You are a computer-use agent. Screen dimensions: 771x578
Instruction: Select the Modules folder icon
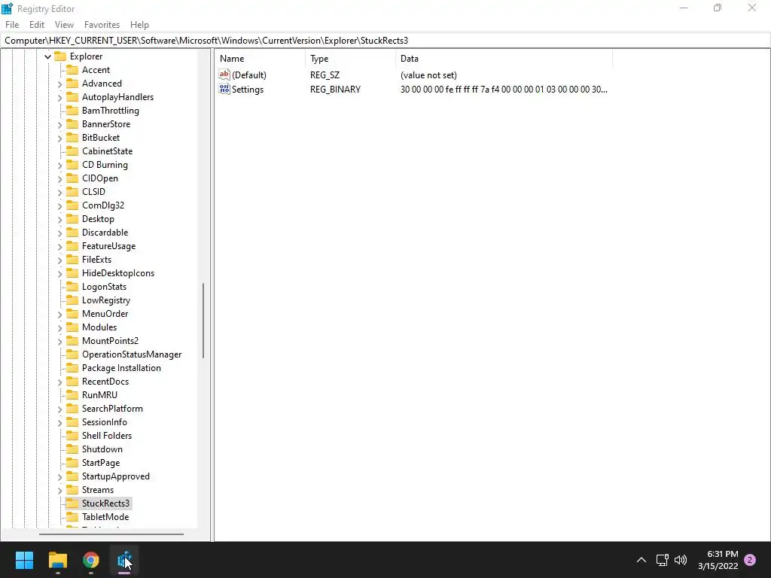(x=72, y=327)
